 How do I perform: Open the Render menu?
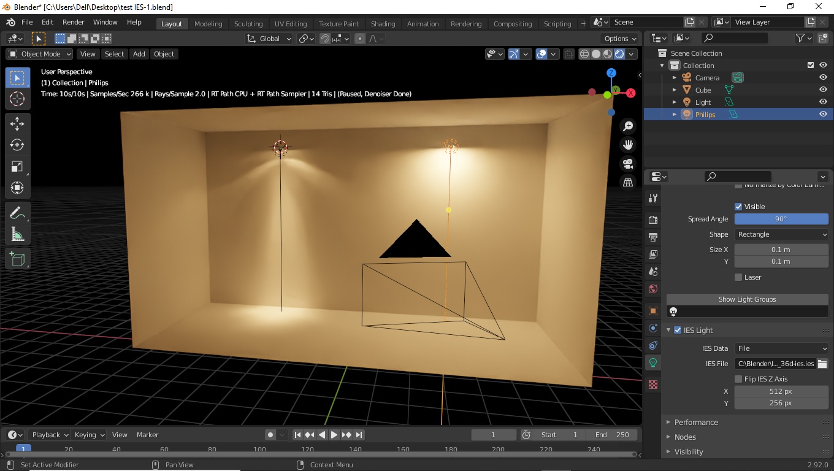[x=74, y=22]
